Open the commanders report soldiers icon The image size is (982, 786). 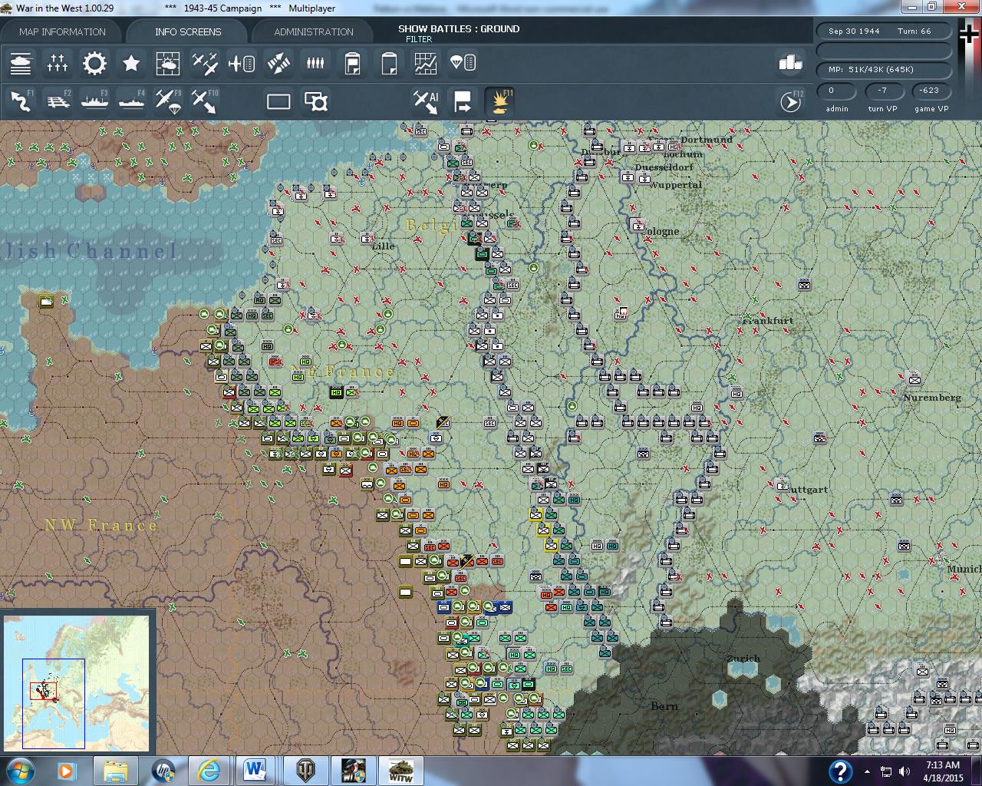(315, 63)
